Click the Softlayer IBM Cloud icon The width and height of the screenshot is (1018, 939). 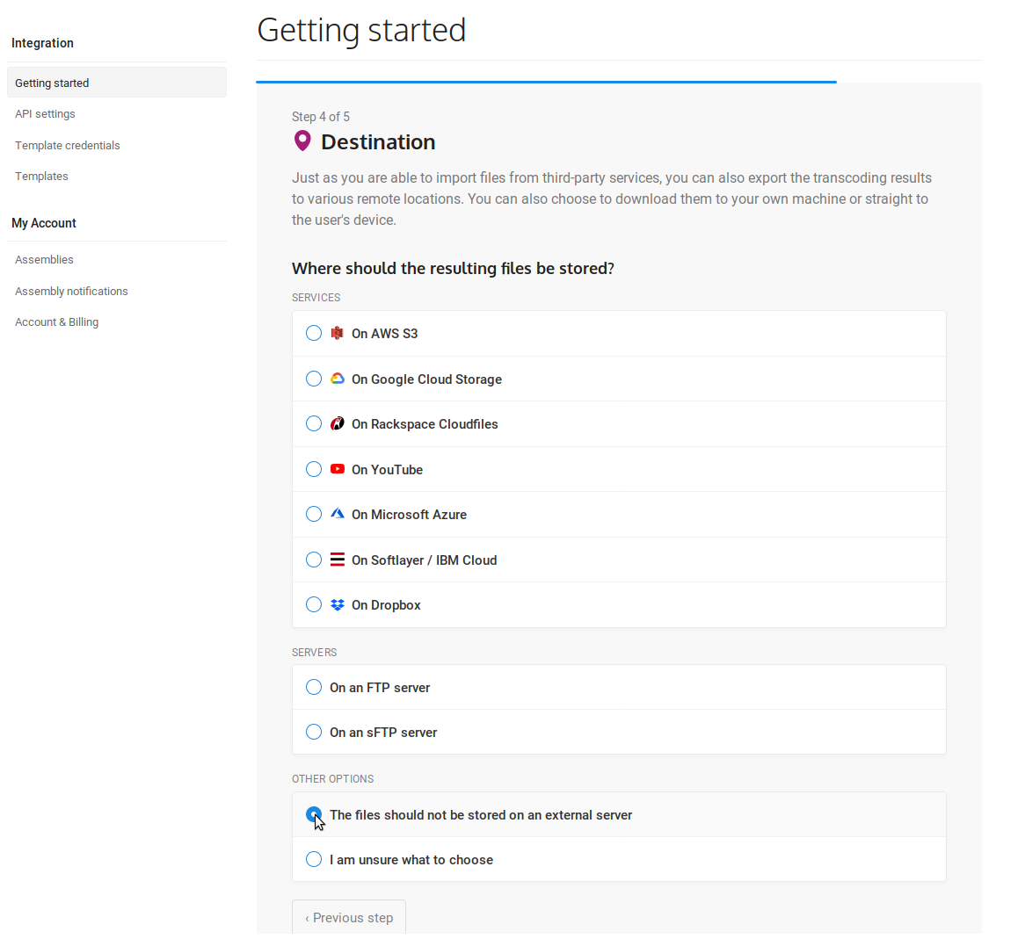tap(337, 560)
